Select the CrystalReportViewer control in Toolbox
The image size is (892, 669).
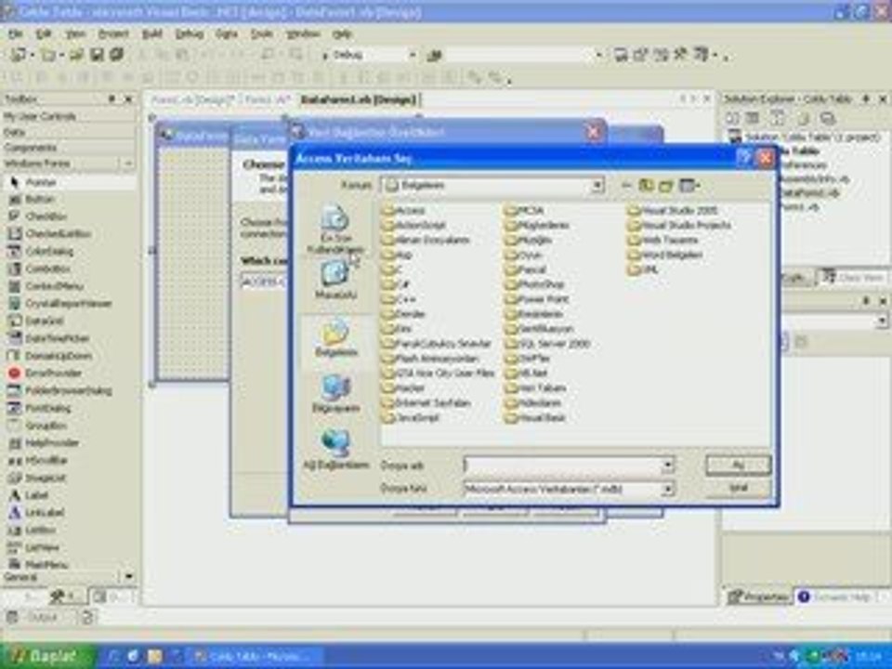pyautogui.click(x=68, y=303)
